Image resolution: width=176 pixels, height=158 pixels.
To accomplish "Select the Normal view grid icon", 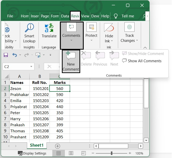I will tap(59, 153).
